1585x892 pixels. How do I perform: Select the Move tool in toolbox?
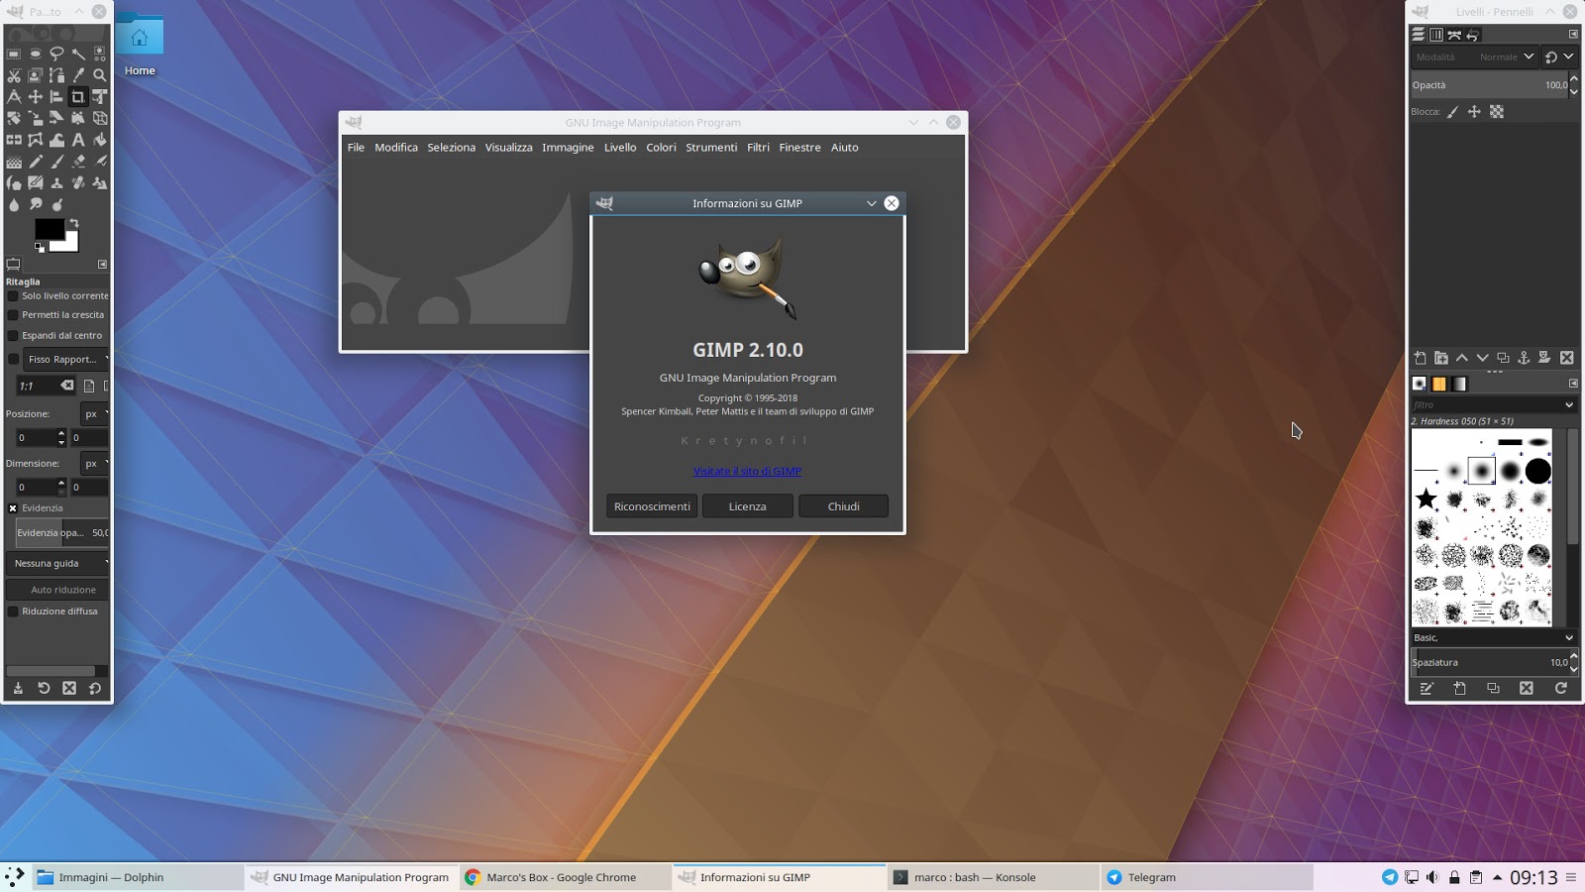point(36,97)
